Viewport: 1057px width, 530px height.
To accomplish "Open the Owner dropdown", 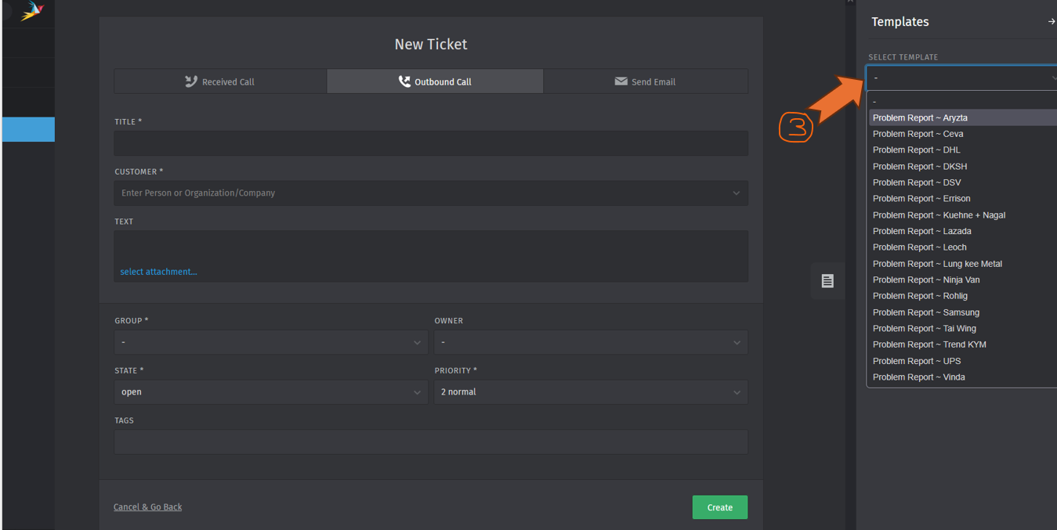I will [x=590, y=342].
